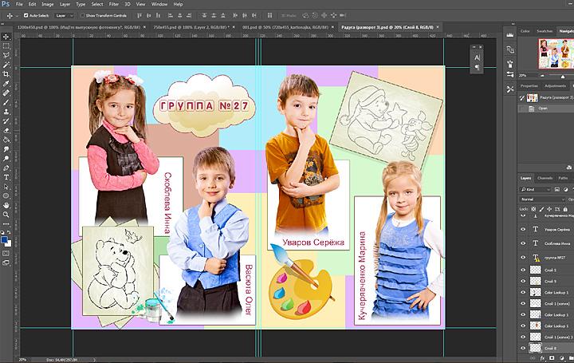Click the Navigator preview thumbnail
The height and width of the screenshot is (363, 574).
[556, 53]
